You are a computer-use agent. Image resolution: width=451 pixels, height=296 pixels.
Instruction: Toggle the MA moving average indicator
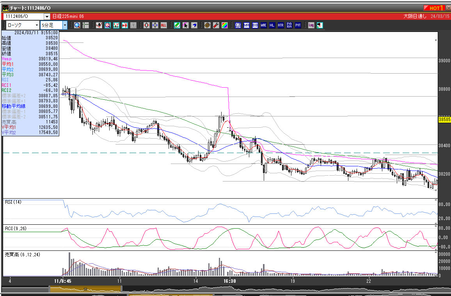coord(247,25)
